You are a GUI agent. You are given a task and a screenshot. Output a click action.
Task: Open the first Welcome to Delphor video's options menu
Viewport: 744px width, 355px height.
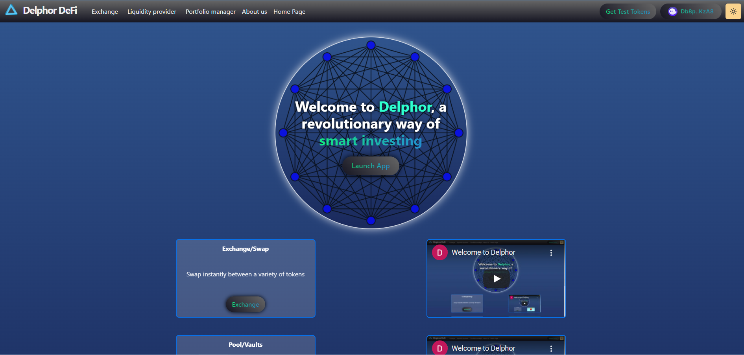(x=551, y=253)
